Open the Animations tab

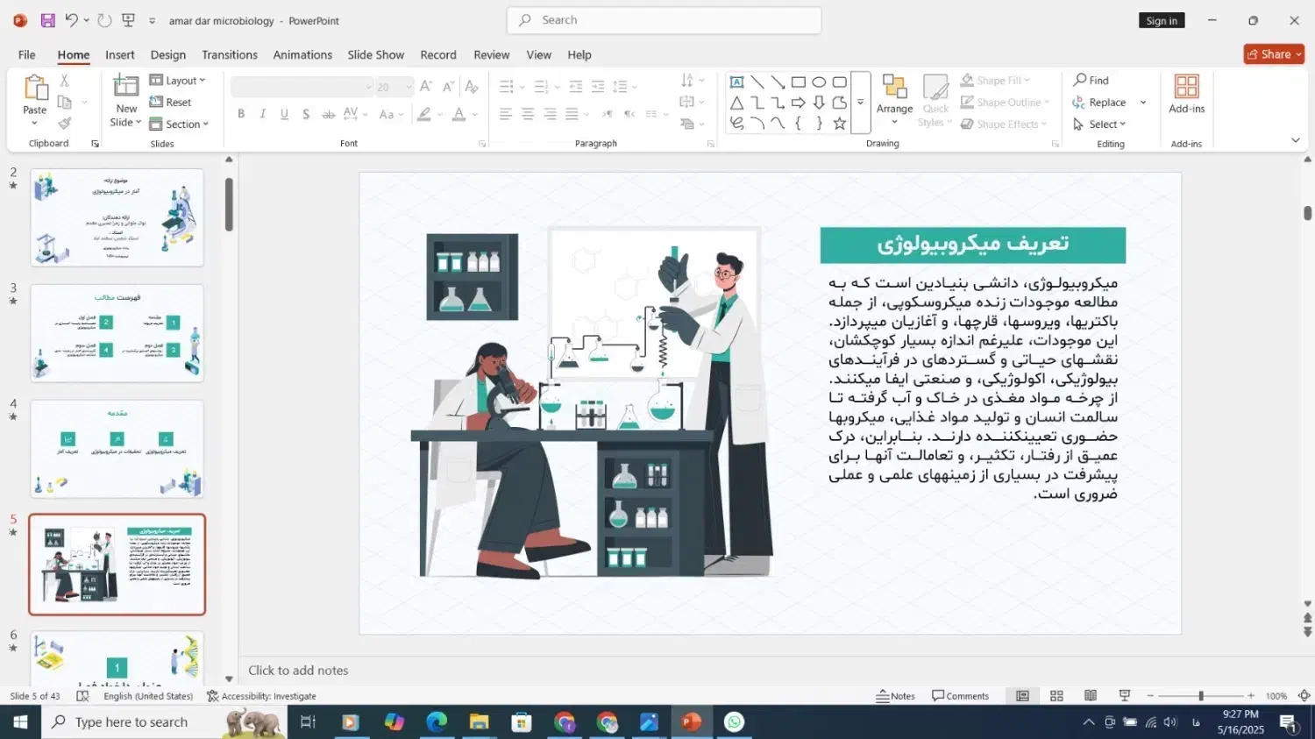click(x=302, y=54)
